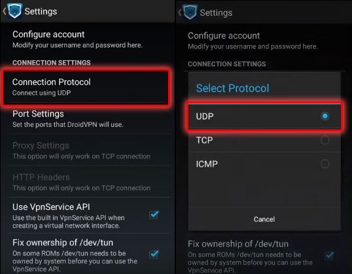
Task: Toggle dimmed Fix ownership checkbox in right panel
Action: click(x=329, y=256)
